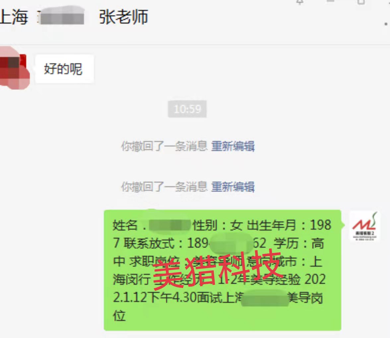Click 上海 in the chat title
This screenshot has width=390, height=338.
coord(14,17)
